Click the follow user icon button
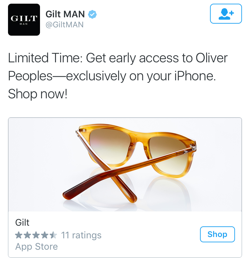 [226, 14]
